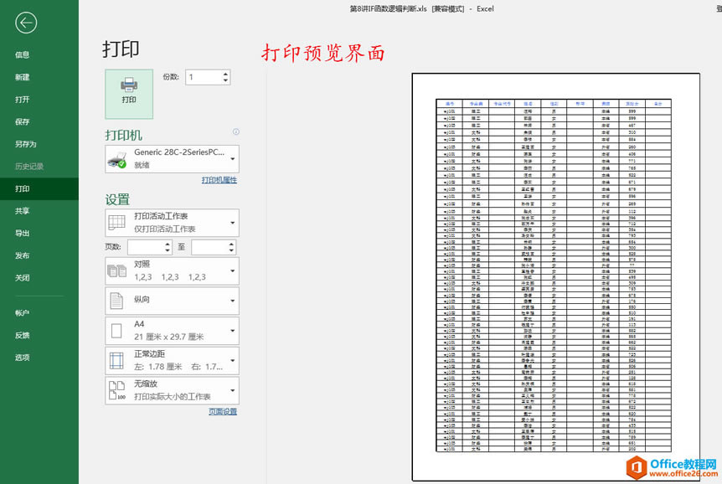Viewport: 722px width, 484px height.
Task: Open the Generic 28C-2SeriesPC printer dropdown
Action: tap(172, 159)
